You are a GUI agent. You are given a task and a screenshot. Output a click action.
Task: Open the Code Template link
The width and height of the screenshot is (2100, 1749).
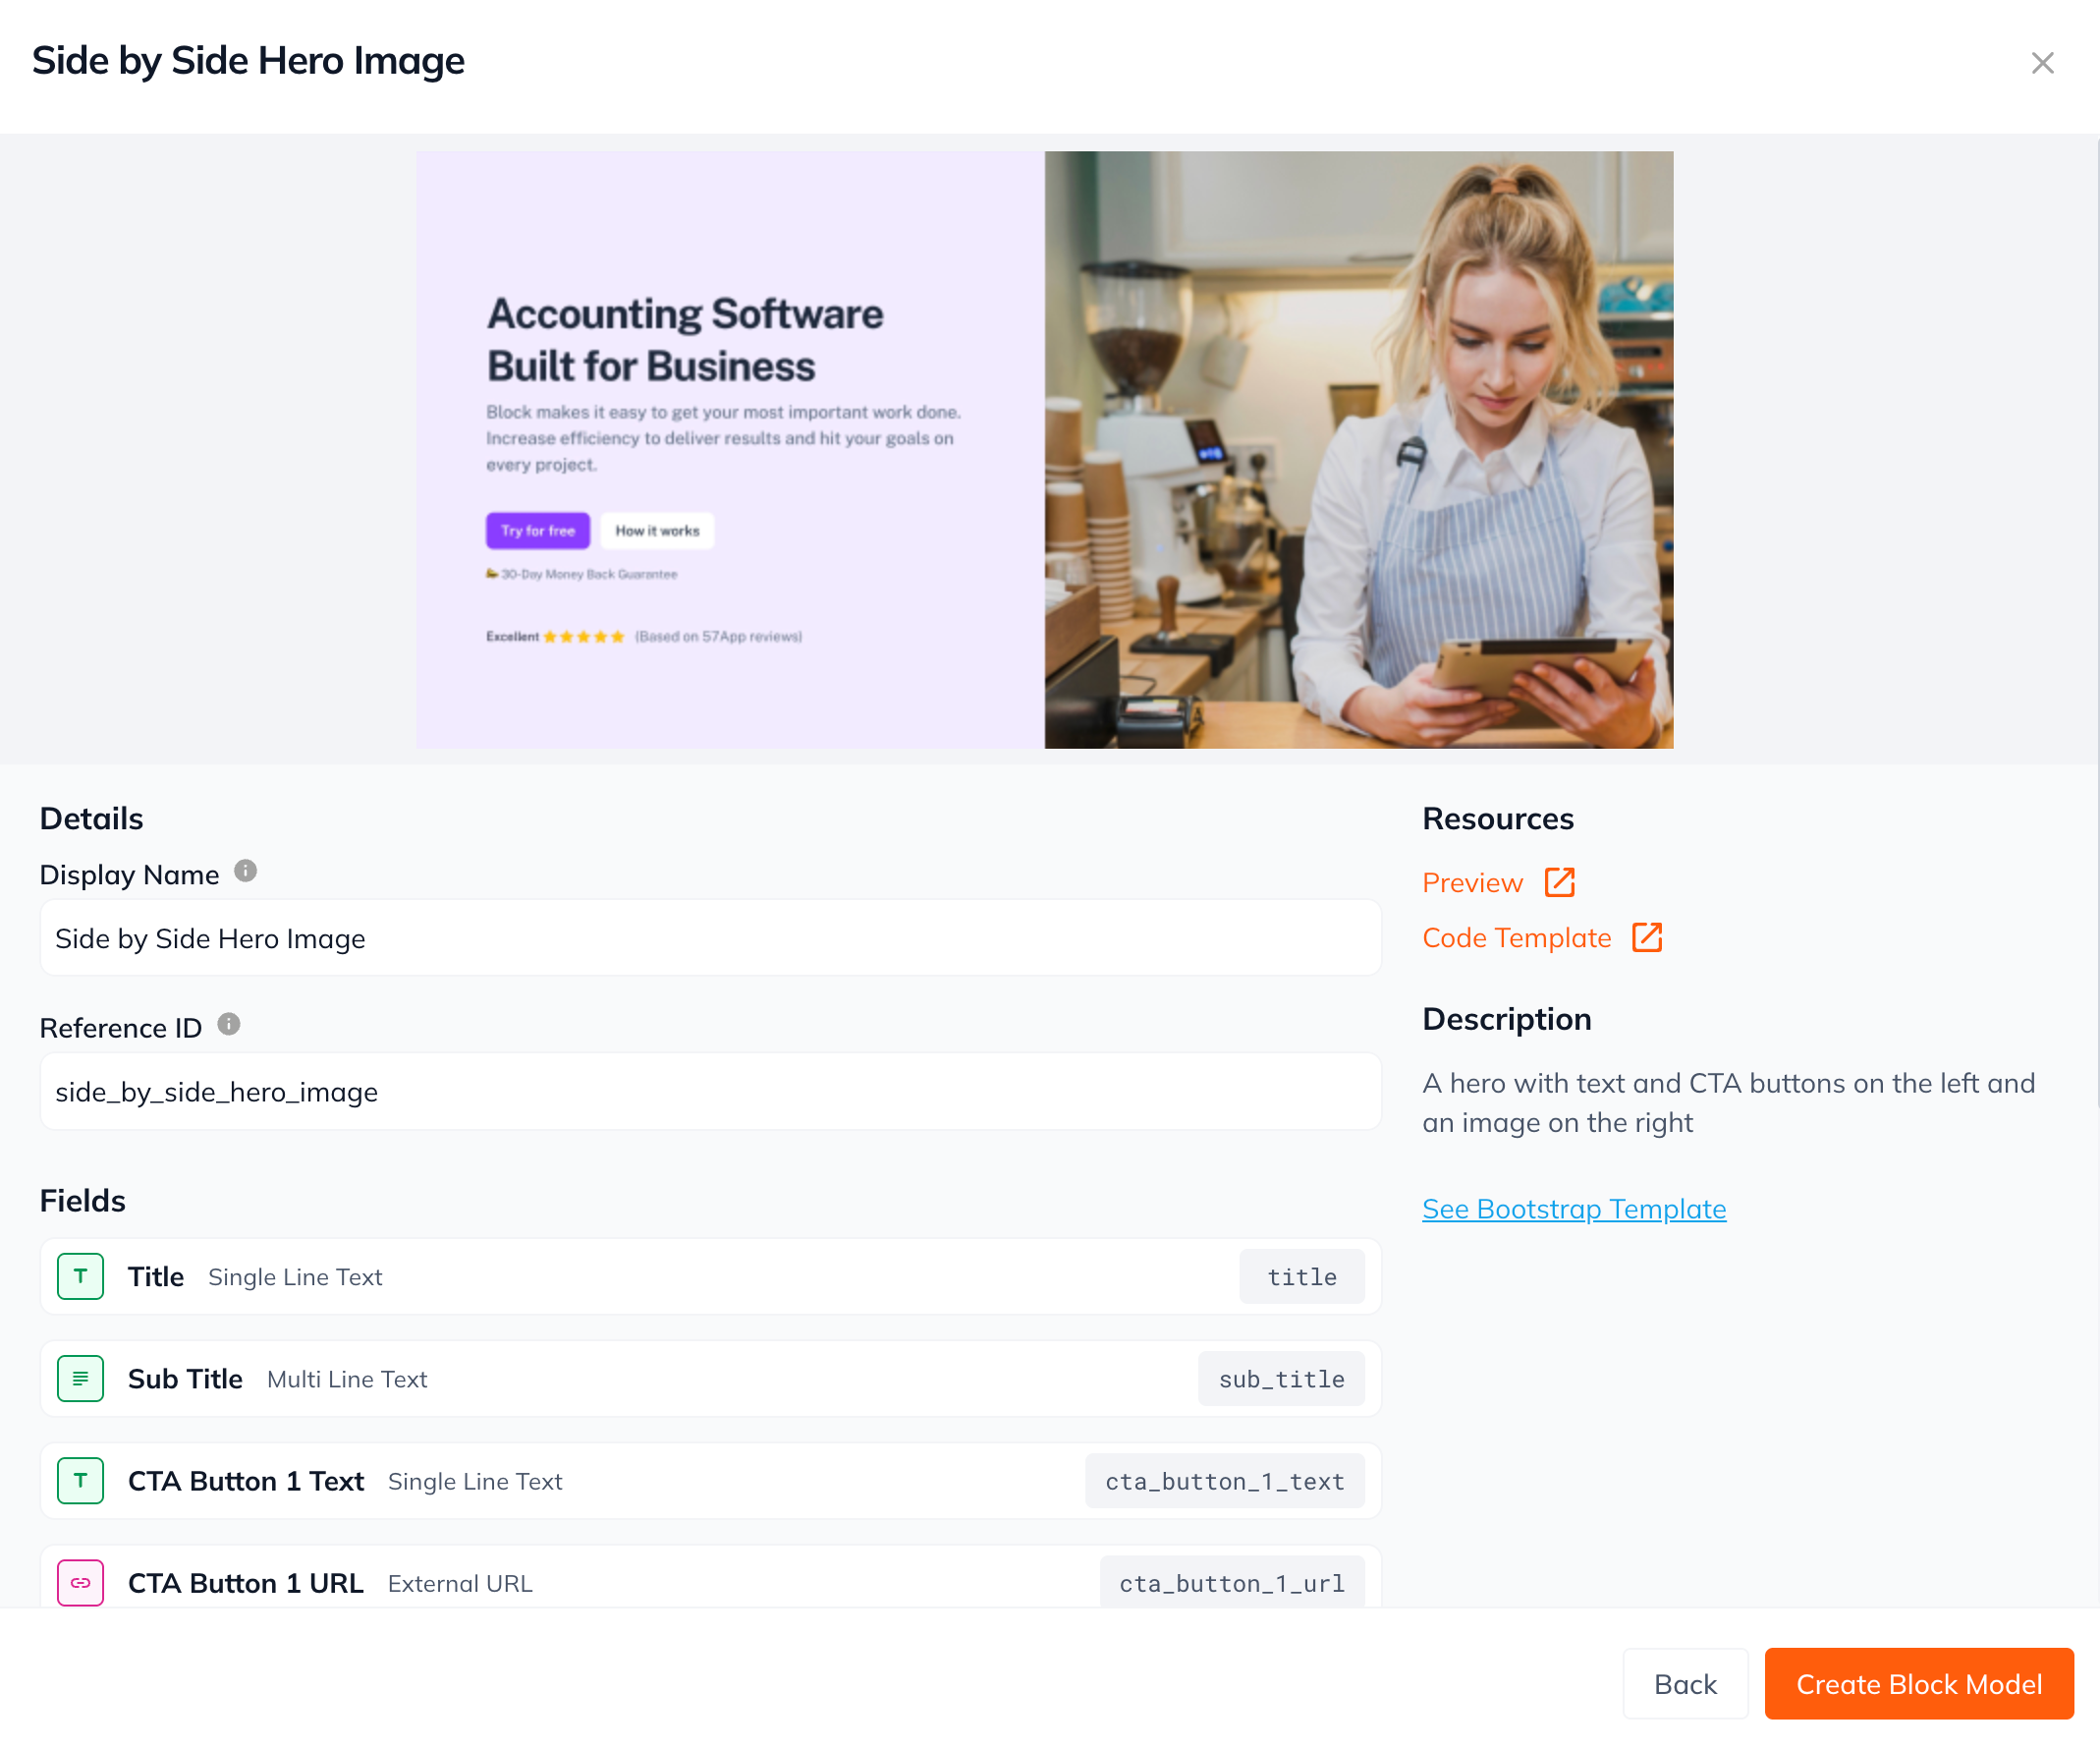click(1516, 937)
